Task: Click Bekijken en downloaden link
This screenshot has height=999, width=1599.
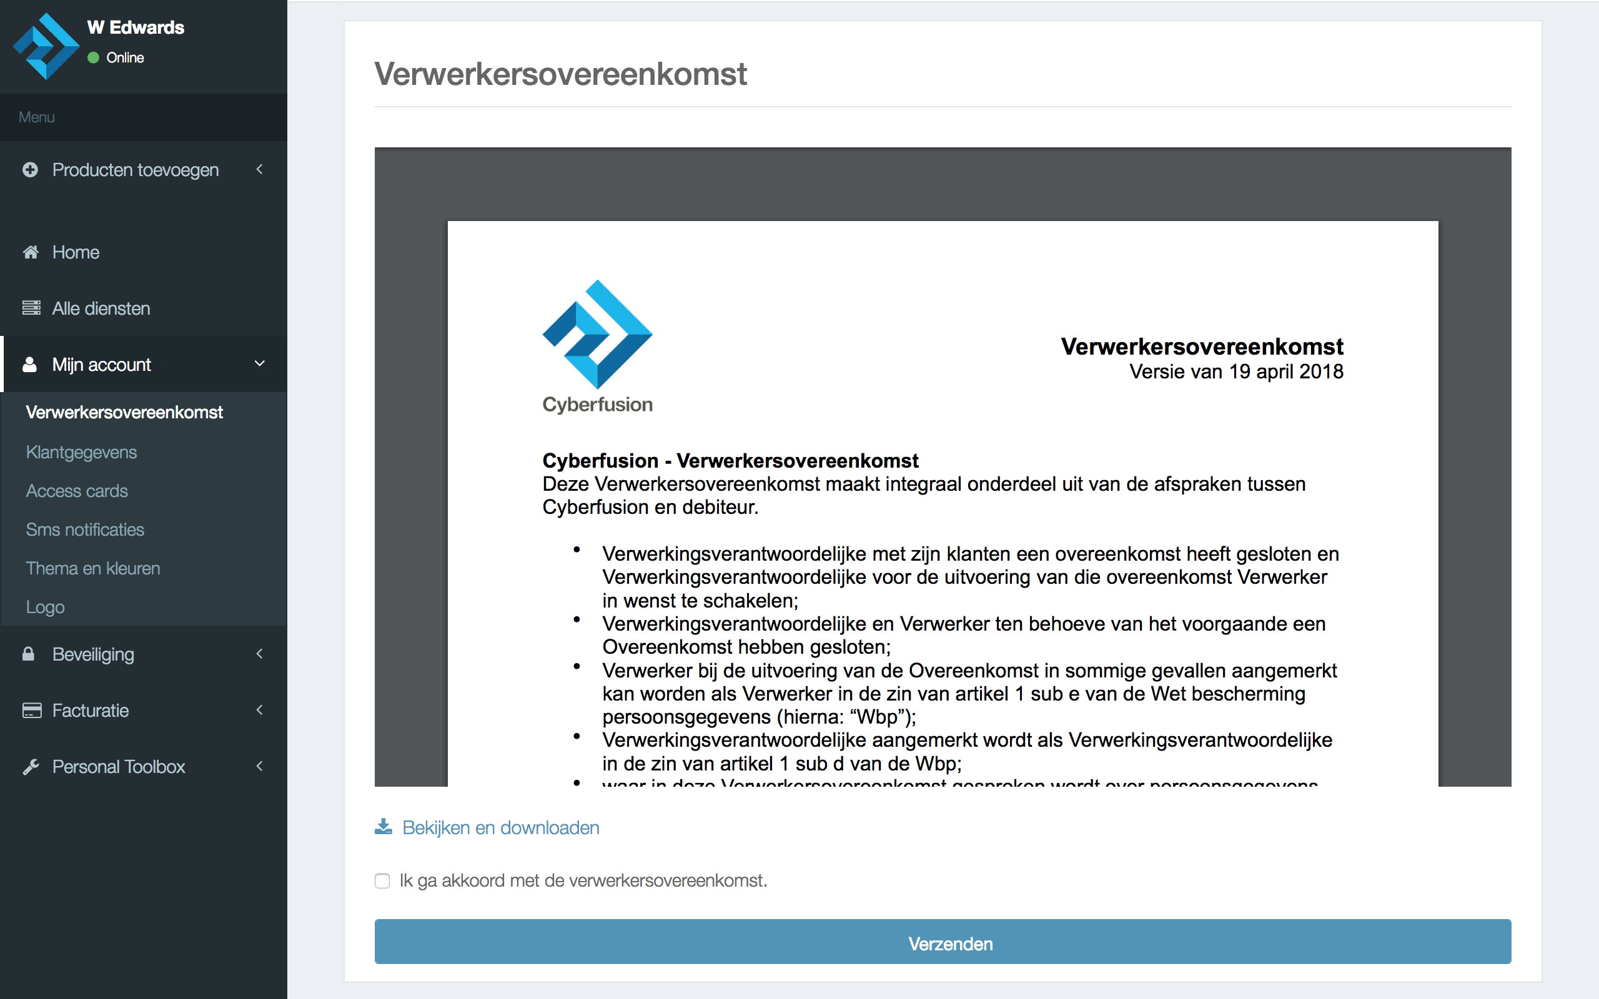Action: pos(501,827)
